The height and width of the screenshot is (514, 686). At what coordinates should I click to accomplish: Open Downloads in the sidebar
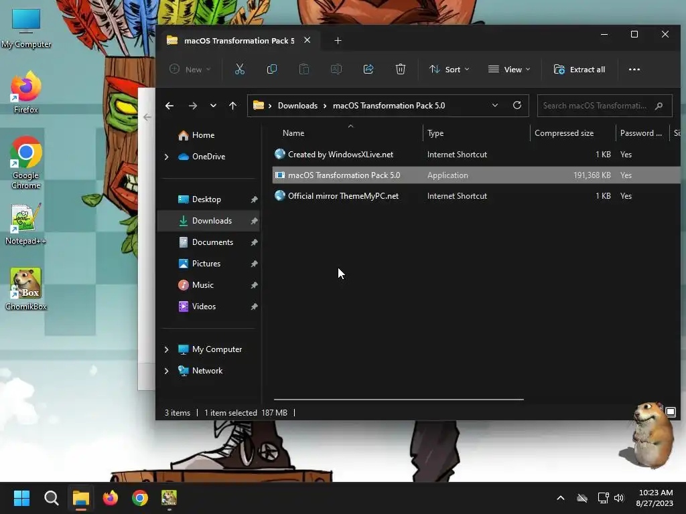[209, 221]
